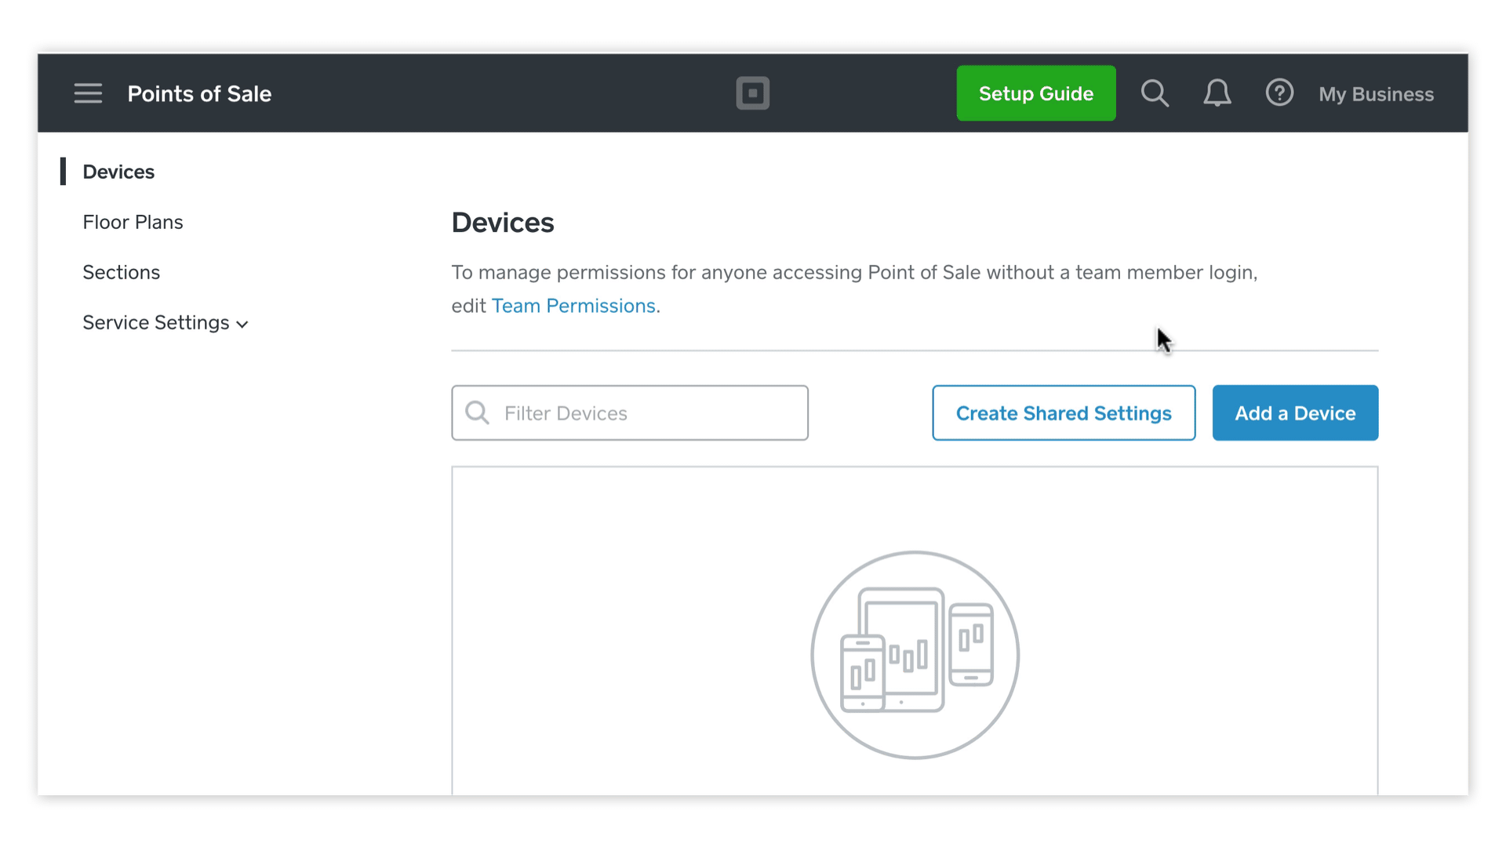Click the Devices page heading
The image size is (1506, 847).
coord(503,223)
